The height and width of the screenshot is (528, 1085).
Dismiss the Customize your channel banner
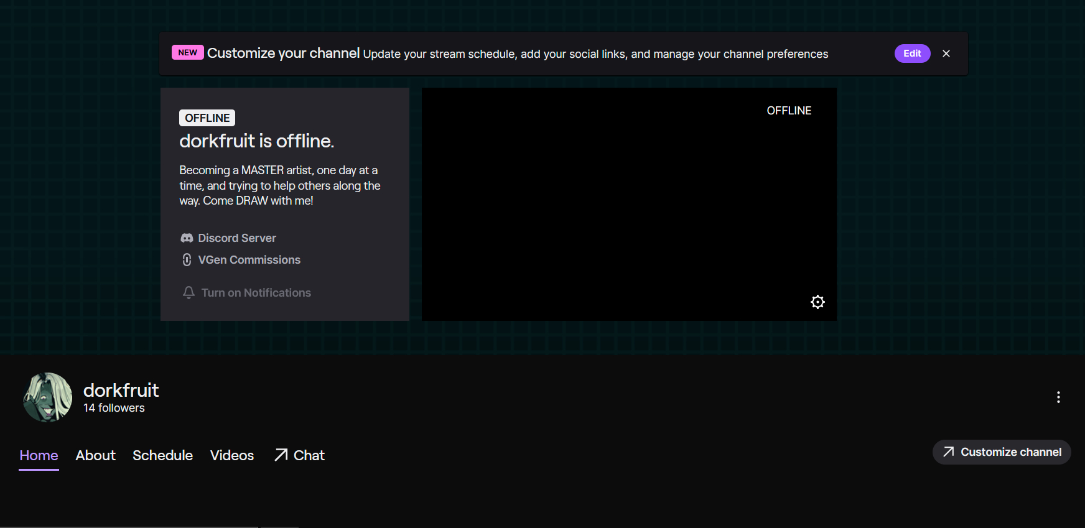click(946, 53)
